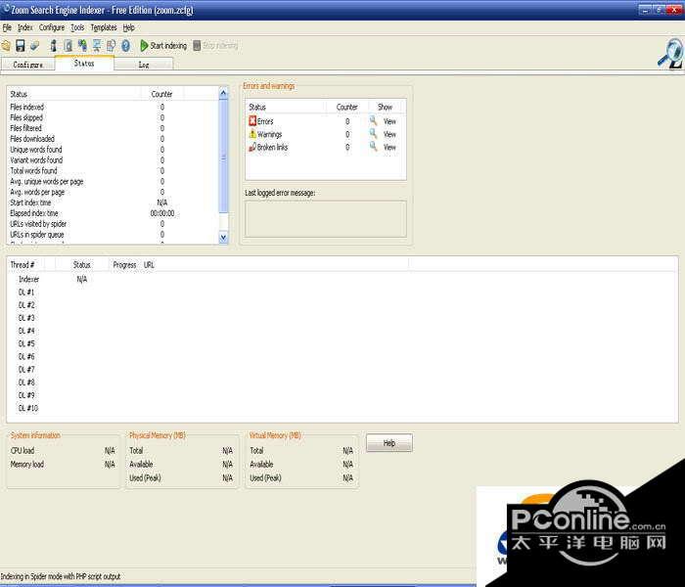Select the URLs in spider queue row
The image size is (685, 587).
(113, 235)
